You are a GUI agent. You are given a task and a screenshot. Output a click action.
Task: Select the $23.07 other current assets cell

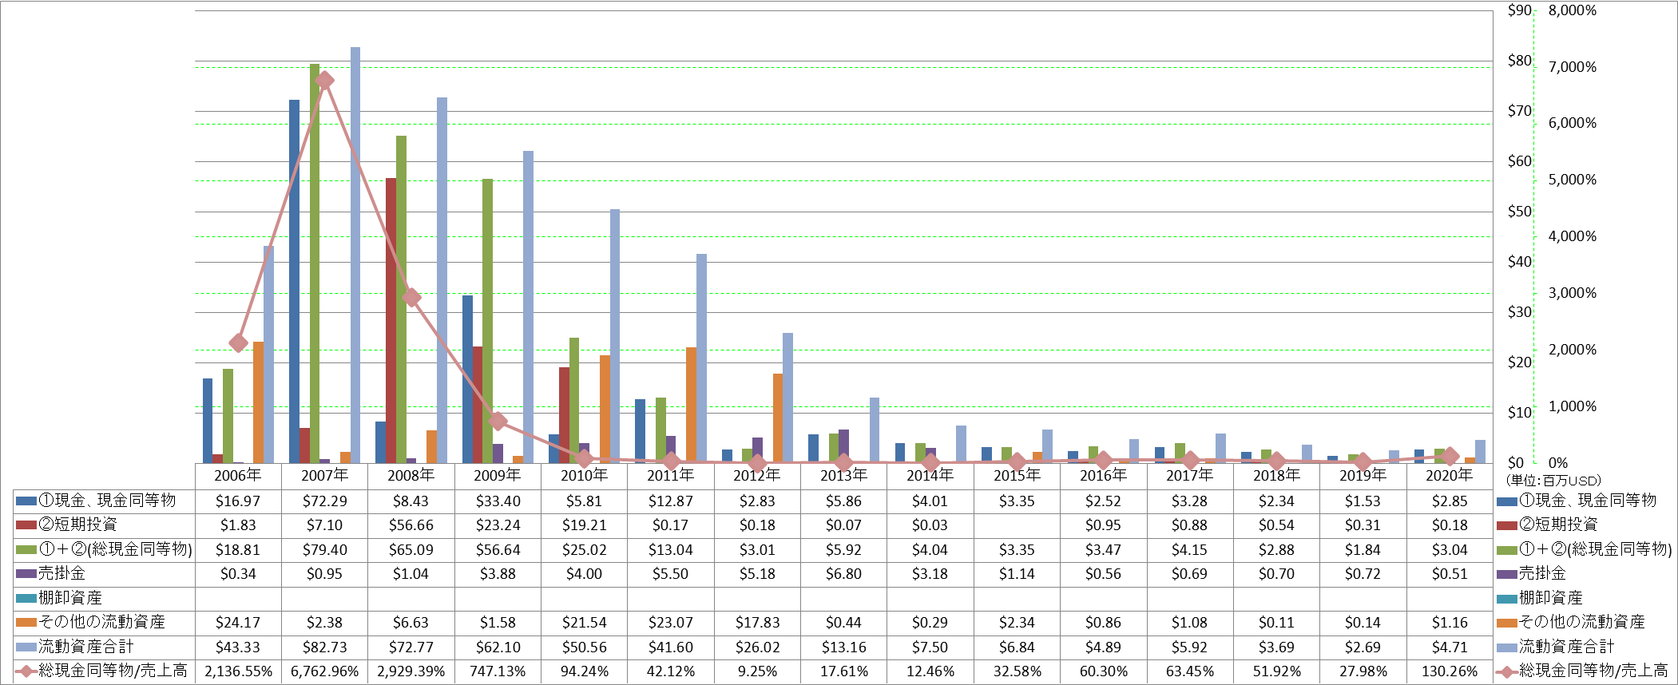coord(670,623)
